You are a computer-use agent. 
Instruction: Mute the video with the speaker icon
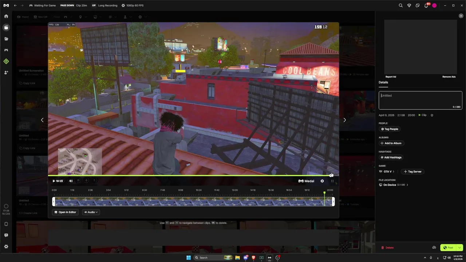click(71, 181)
